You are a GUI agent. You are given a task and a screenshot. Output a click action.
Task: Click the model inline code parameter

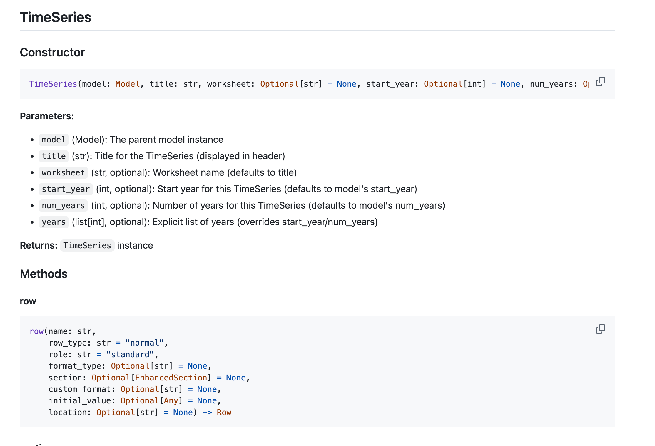point(54,140)
